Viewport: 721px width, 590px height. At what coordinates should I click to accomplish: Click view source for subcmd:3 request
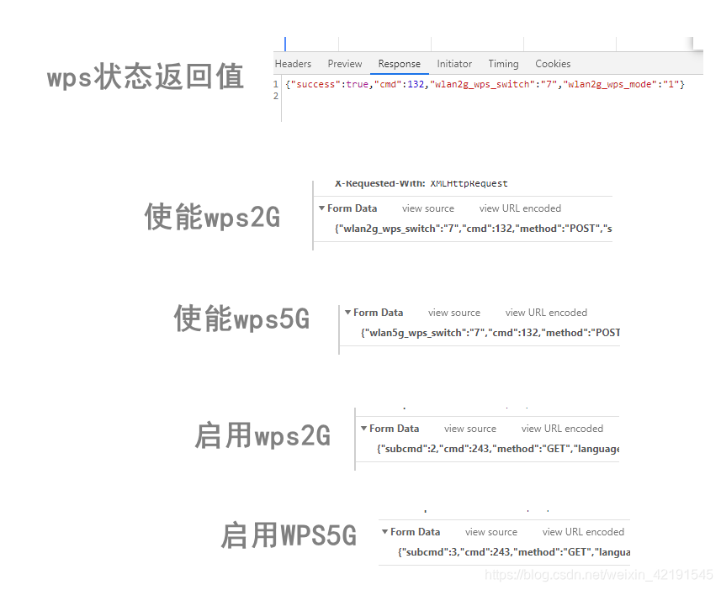(490, 531)
